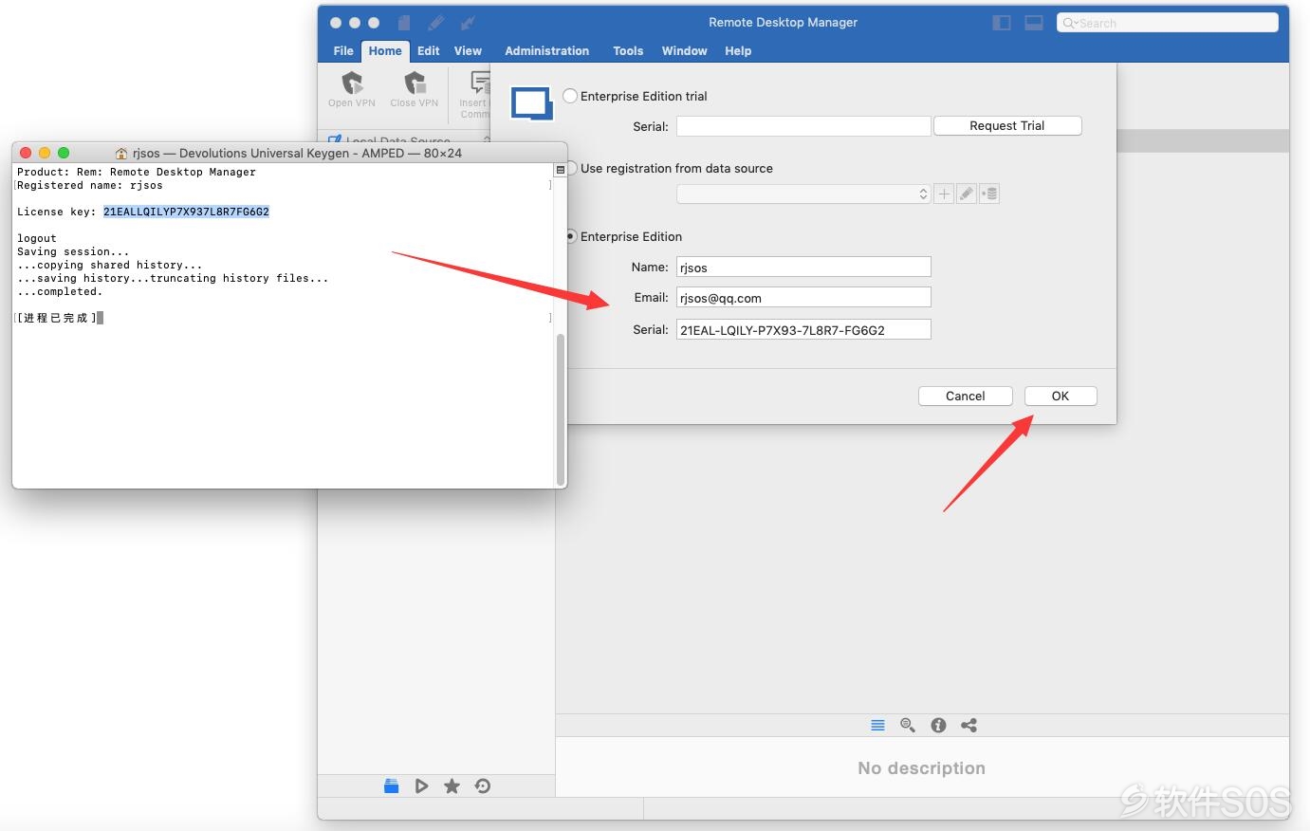Image resolution: width=1310 pixels, height=831 pixels.
Task: Click the Email field with rjsos@qq.com
Action: pyautogui.click(x=803, y=298)
